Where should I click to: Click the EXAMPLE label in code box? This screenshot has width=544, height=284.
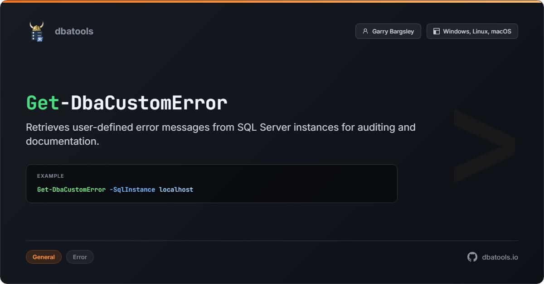(x=50, y=176)
